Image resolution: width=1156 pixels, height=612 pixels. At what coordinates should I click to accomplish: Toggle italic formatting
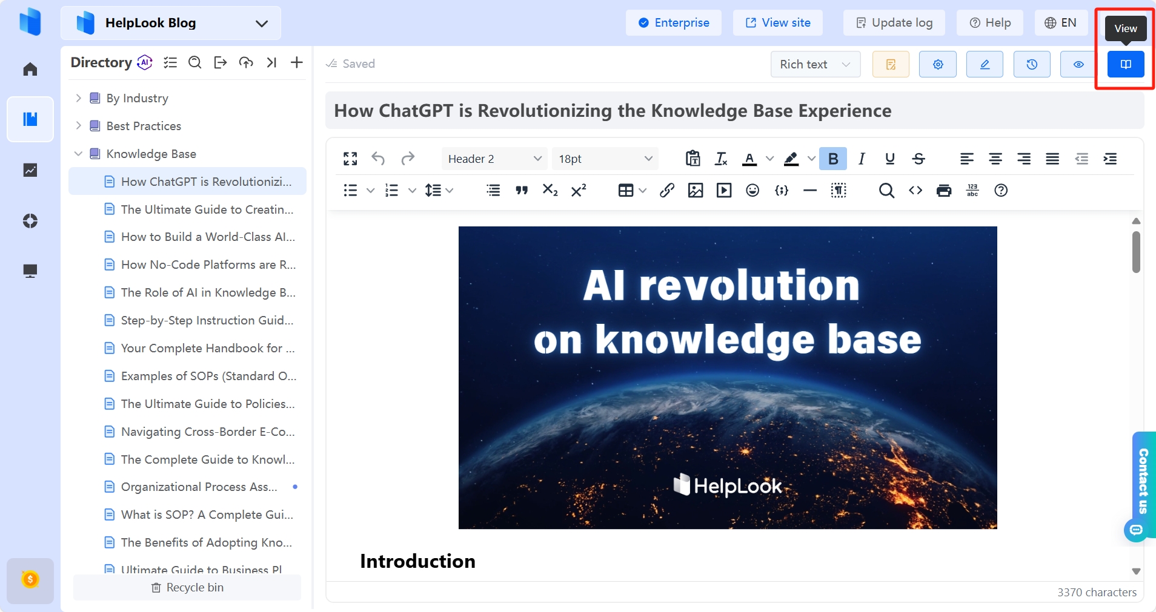[x=862, y=159]
